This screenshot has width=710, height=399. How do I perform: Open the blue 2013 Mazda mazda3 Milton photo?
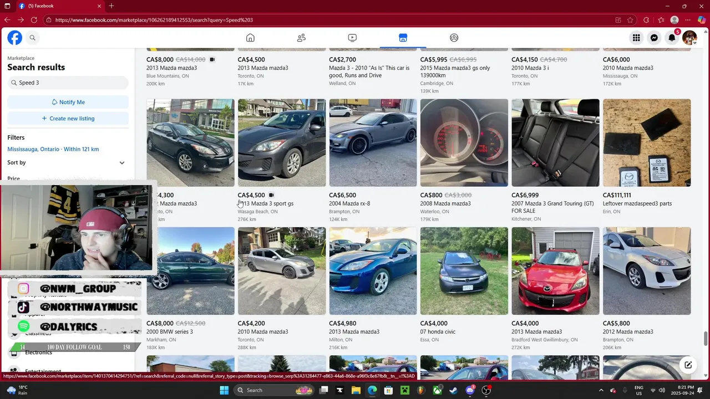pos(373,271)
